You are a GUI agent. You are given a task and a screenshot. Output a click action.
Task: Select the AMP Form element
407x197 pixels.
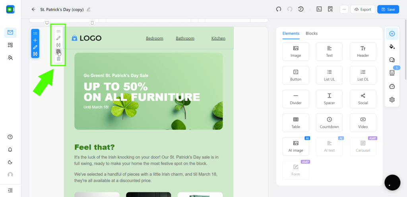tap(296, 170)
